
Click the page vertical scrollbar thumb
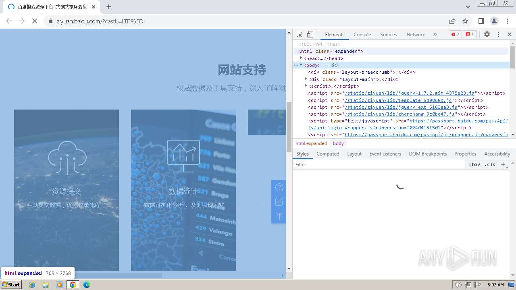tap(289, 127)
